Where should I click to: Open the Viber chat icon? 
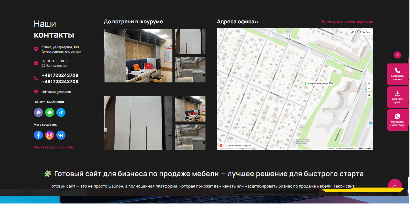38,113
